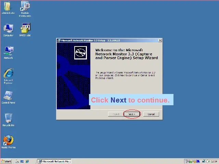
Task: Click the Internet Explorer quick launch icon
Action: [x=27, y=161]
